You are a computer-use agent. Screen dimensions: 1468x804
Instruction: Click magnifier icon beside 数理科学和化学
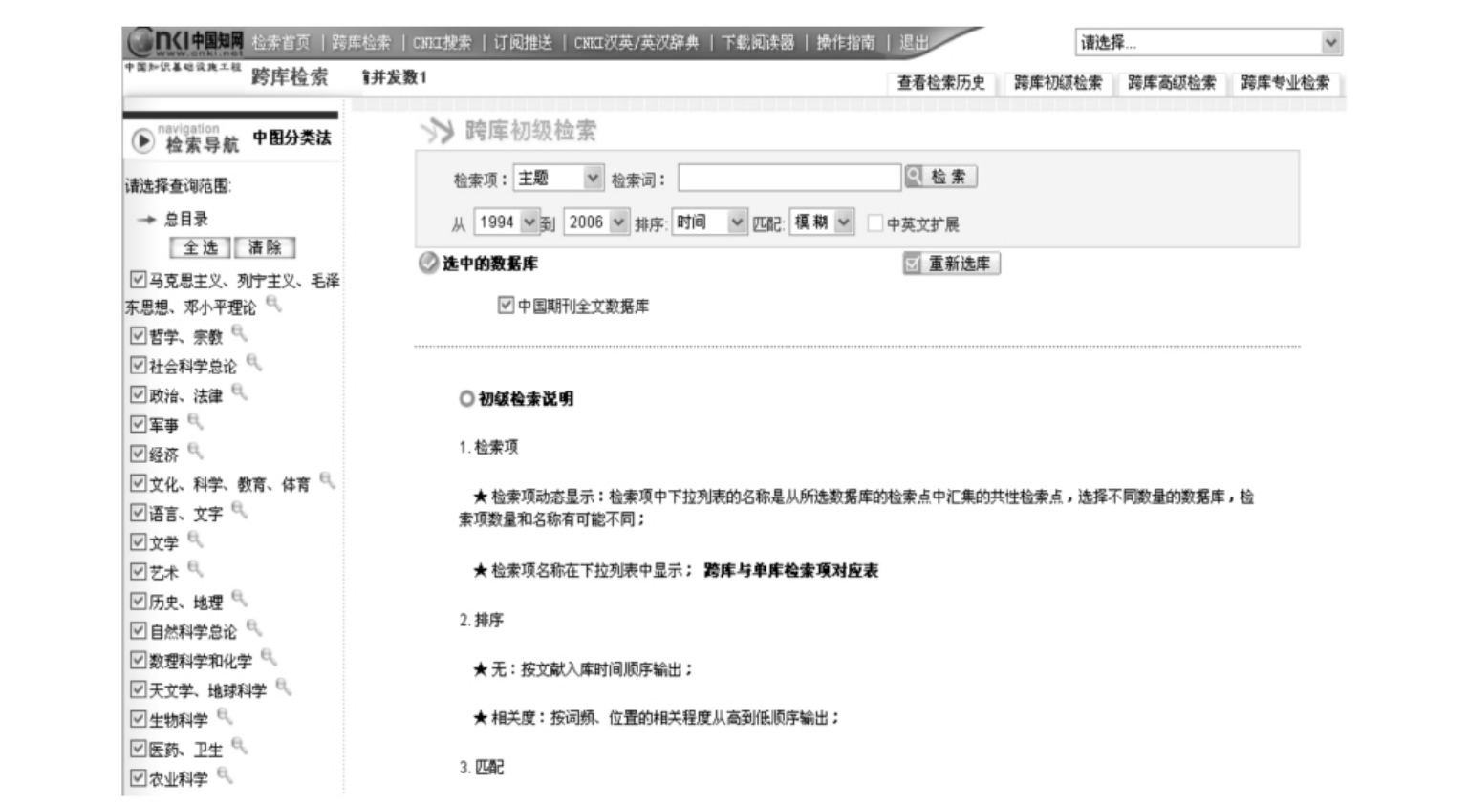coord(270,659)
